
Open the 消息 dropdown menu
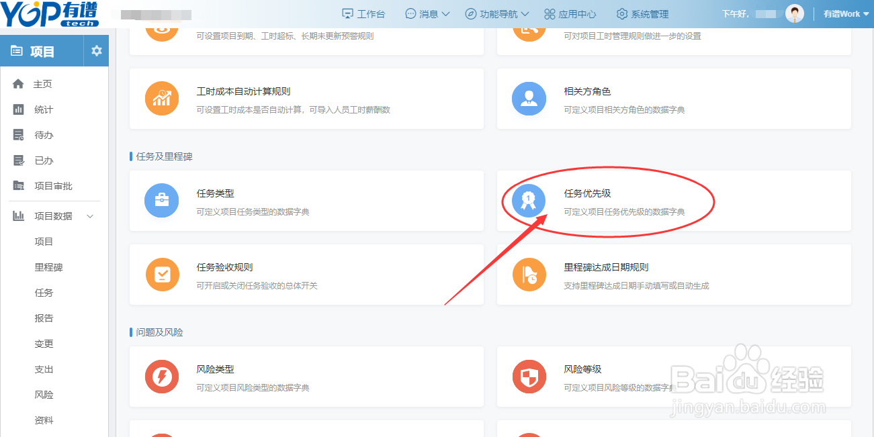click(427, 13)
